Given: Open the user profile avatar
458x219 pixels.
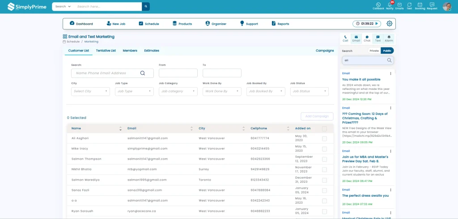Looking at the screenshot, I should (447, 6).
